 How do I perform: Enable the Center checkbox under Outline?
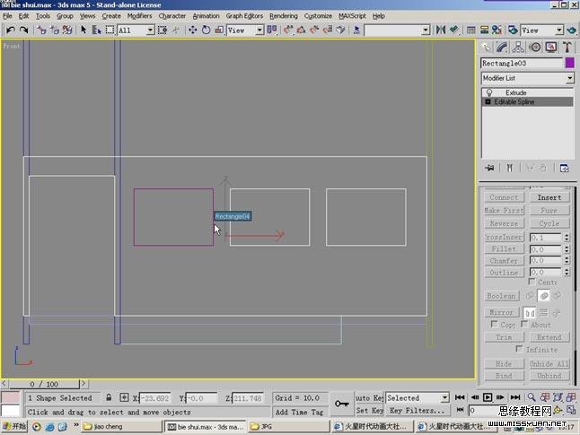tap(532, 282)
